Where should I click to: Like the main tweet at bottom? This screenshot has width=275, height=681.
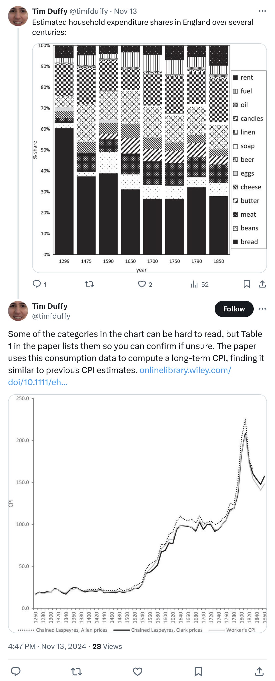coord(137,671)
